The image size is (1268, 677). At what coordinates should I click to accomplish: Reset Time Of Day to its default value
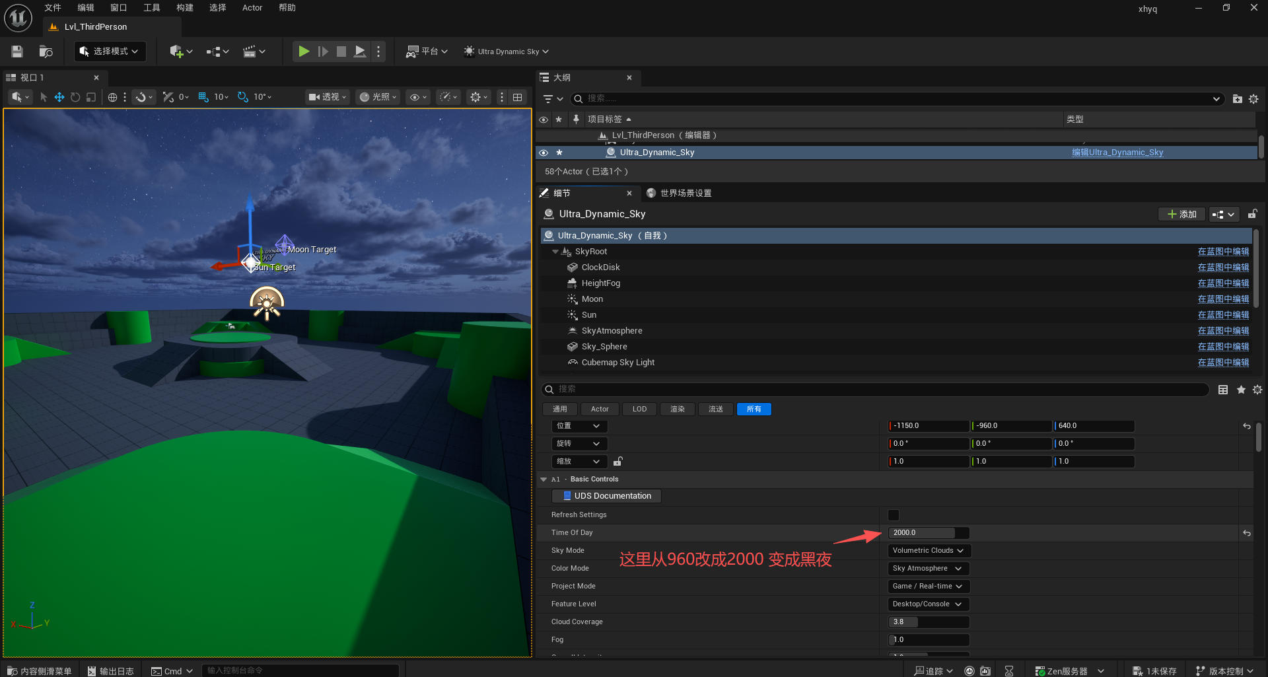tap(1247, 533)
